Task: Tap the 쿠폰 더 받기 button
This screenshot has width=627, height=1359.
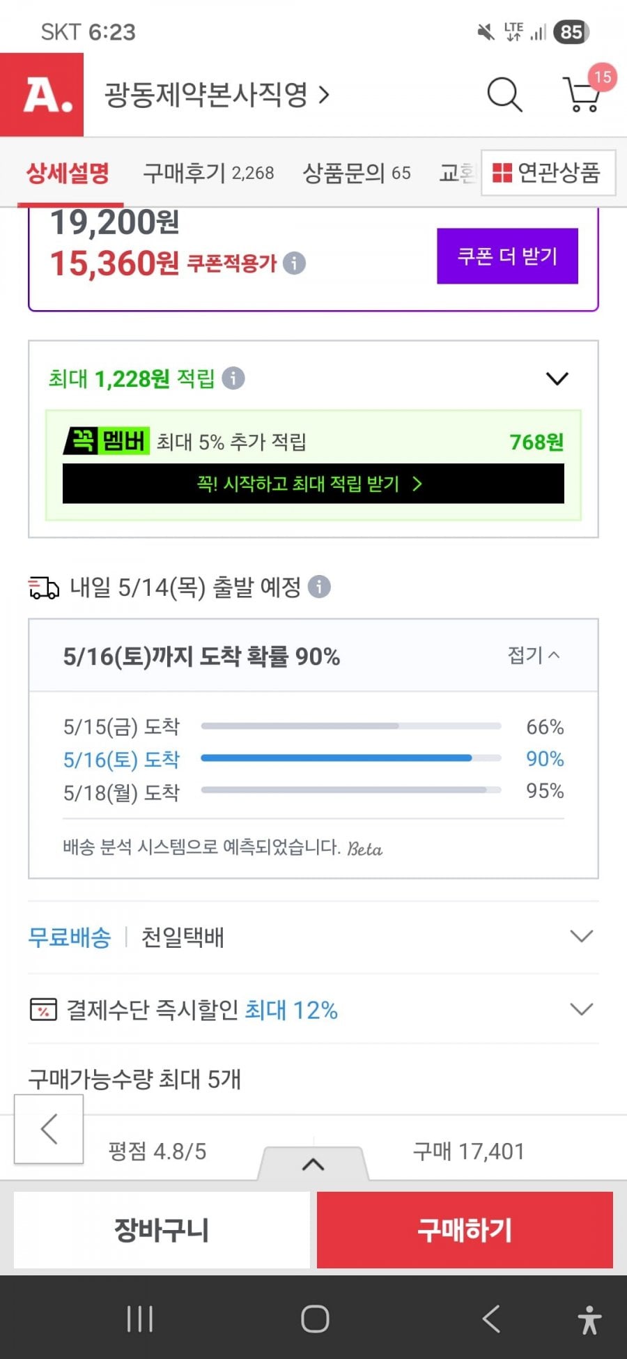Action: [x=508, y=256]
